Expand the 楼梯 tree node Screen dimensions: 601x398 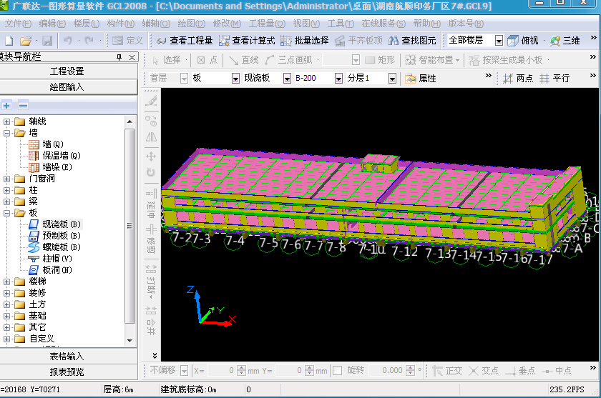[6, 282]
